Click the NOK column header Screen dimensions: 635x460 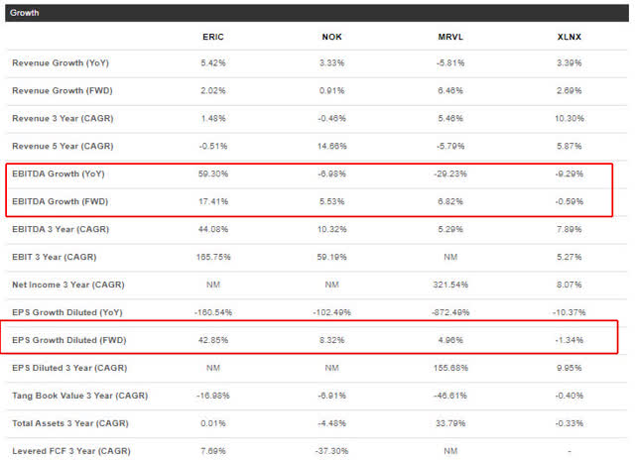(331, 37)
